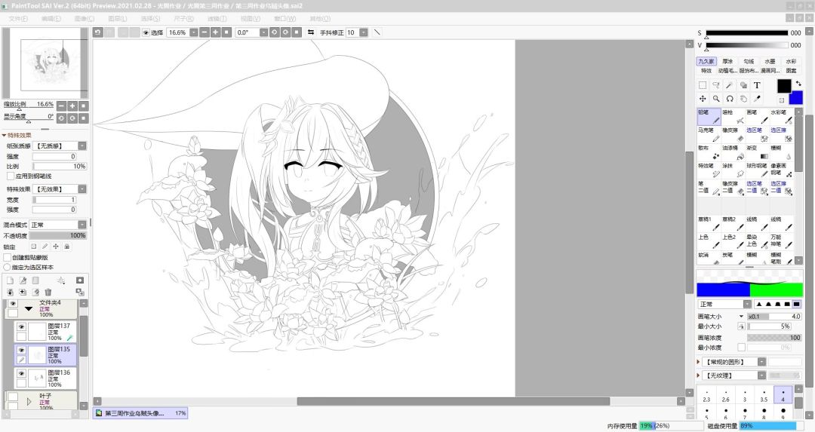This screenshot has height=432, width=815.
Task: Open the rotation angle 0.0° dropdown
Action: pyautogui.click(x=263, y=32)
